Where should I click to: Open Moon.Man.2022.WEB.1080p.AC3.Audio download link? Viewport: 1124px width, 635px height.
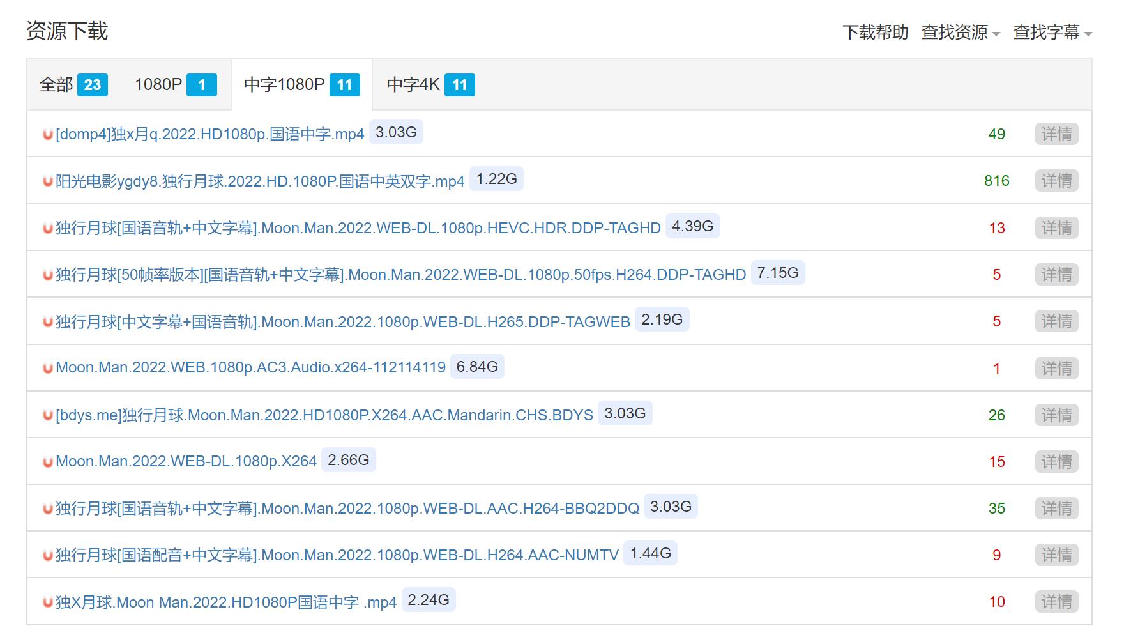coord(250,367)
